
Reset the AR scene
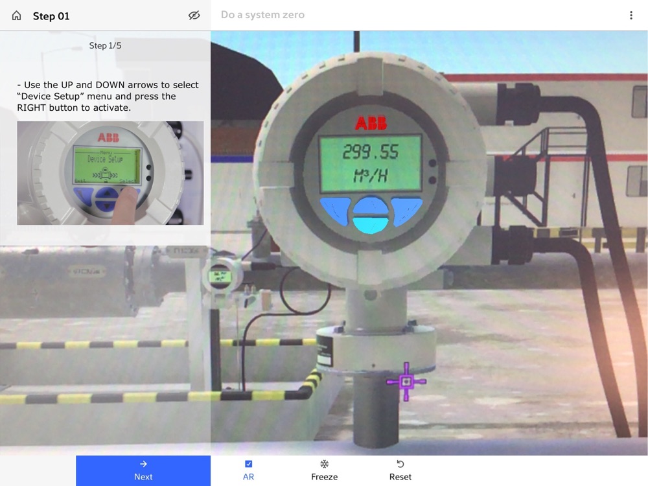[x=400, y=470]
